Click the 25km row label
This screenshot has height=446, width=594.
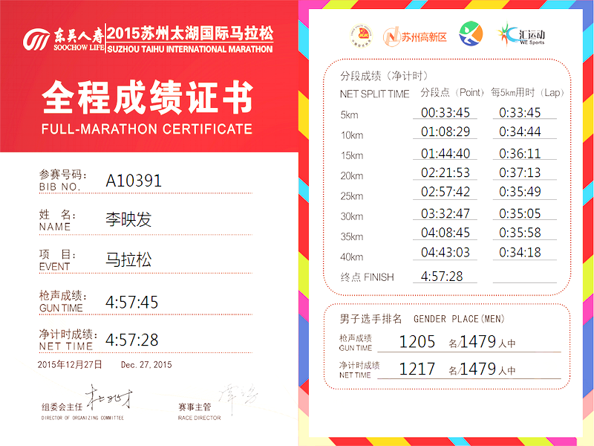[351, 196]
